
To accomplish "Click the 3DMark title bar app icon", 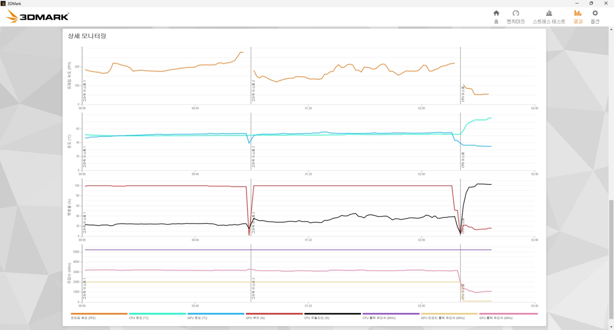I will tap(4, 4).
